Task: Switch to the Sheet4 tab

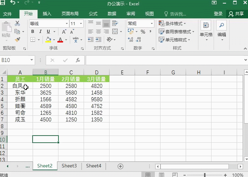Action: pyautogui.click(x=94, y=166)
